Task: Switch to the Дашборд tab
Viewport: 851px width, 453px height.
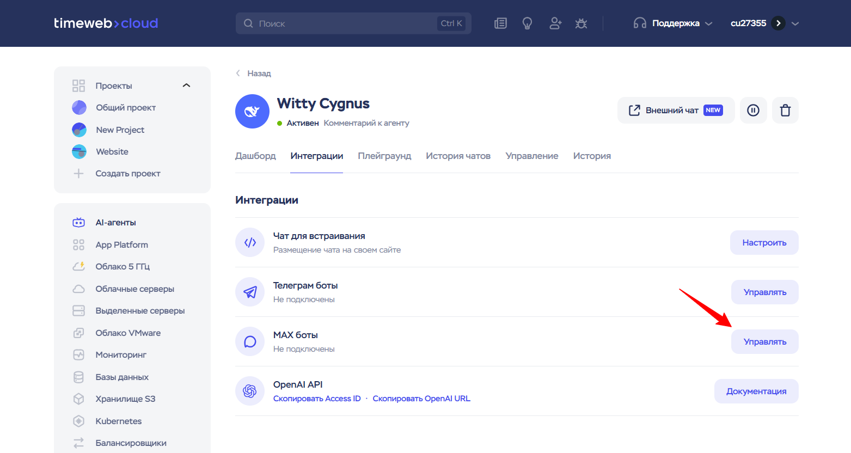Action: click(x=255, y=156)
